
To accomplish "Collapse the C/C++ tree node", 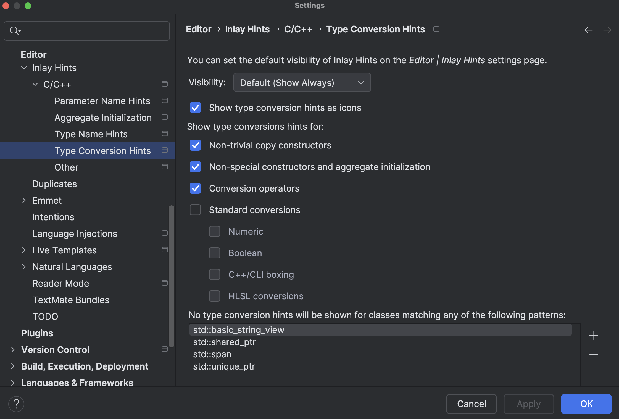I will [35, 84].
